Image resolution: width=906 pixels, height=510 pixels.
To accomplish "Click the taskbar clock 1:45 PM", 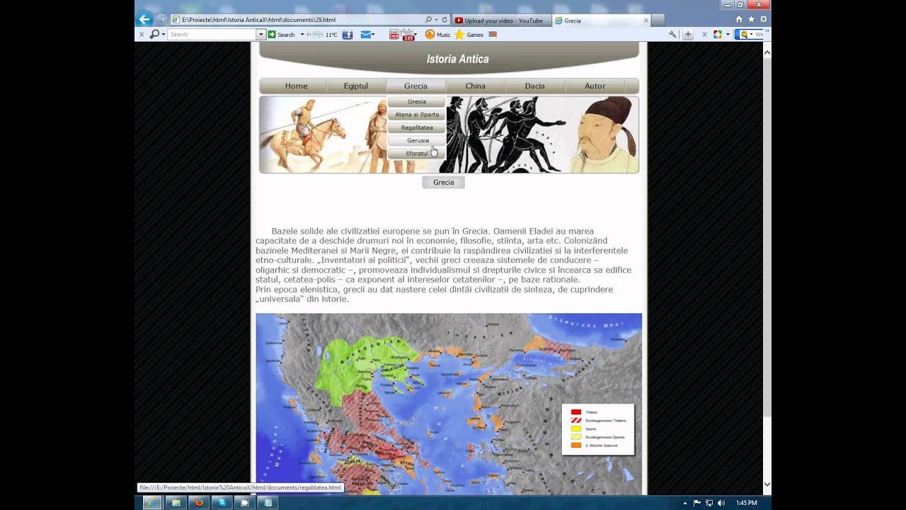I will (x=746, y=503).
